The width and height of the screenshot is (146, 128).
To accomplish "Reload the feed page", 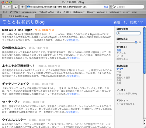I will pos(16,7).
